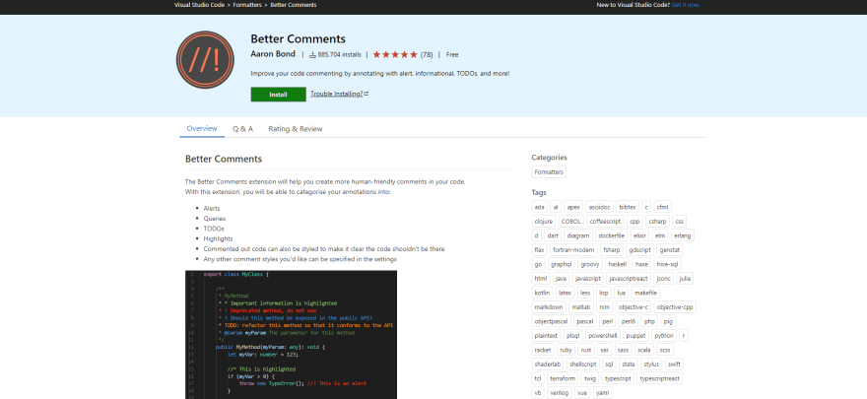
Task: Go to Visual Studio Code breadcrumb
Action: (x=200, y=5)
